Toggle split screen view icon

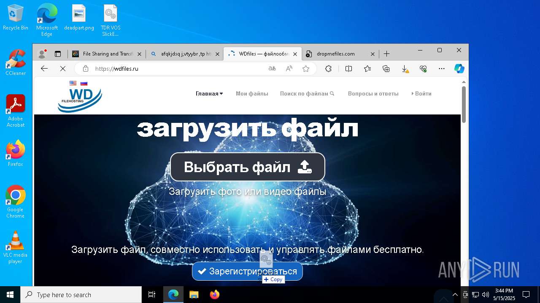click(x=348, y=69)
